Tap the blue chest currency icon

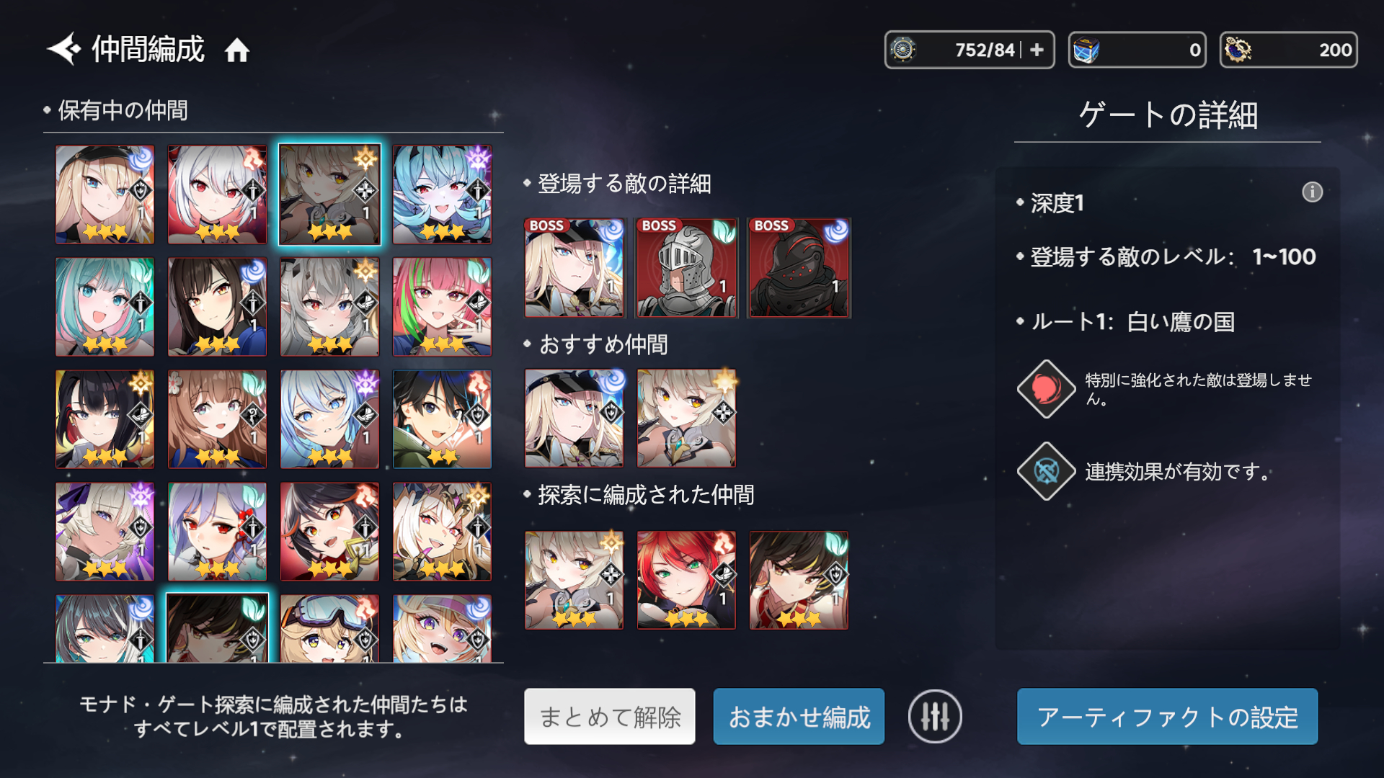(x=1086, y=50)
